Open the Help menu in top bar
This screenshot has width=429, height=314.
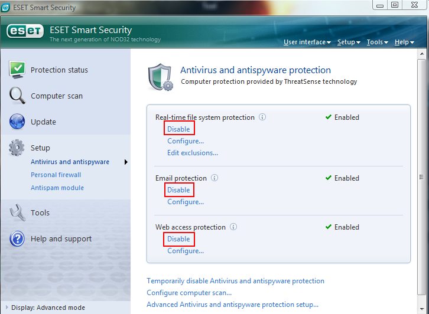pos(403,42)
